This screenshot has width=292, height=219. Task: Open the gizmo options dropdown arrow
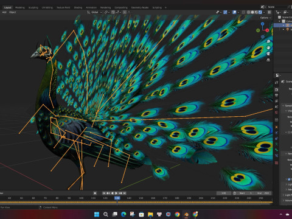click(229, 12)
